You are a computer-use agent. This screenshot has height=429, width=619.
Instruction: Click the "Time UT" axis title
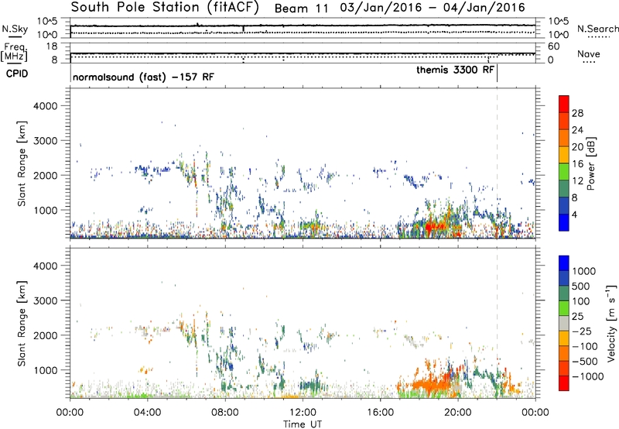(303, 424)
